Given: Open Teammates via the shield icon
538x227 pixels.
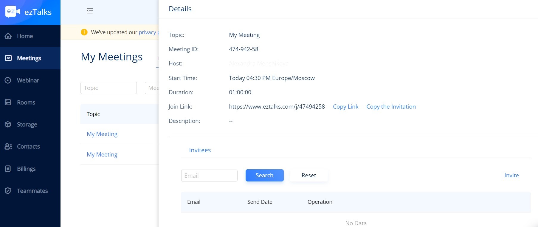Looking at the screenshot, I should pyautogui.click(x=8, y=191).
